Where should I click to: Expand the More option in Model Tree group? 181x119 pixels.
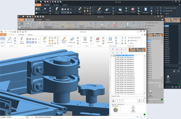[x=131, y=43]
